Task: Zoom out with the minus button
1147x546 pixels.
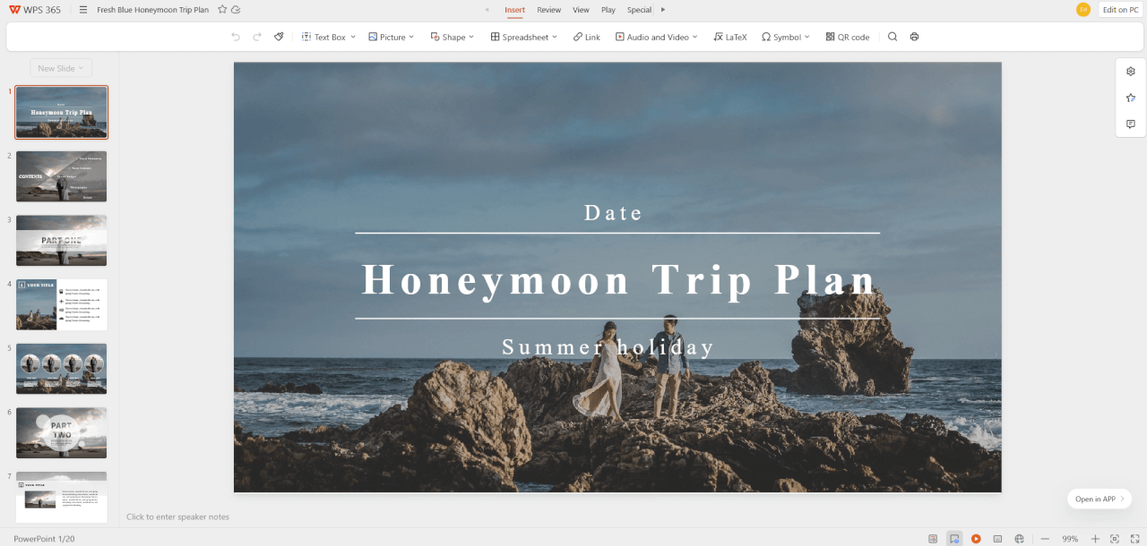Action: click(1045, 539)
